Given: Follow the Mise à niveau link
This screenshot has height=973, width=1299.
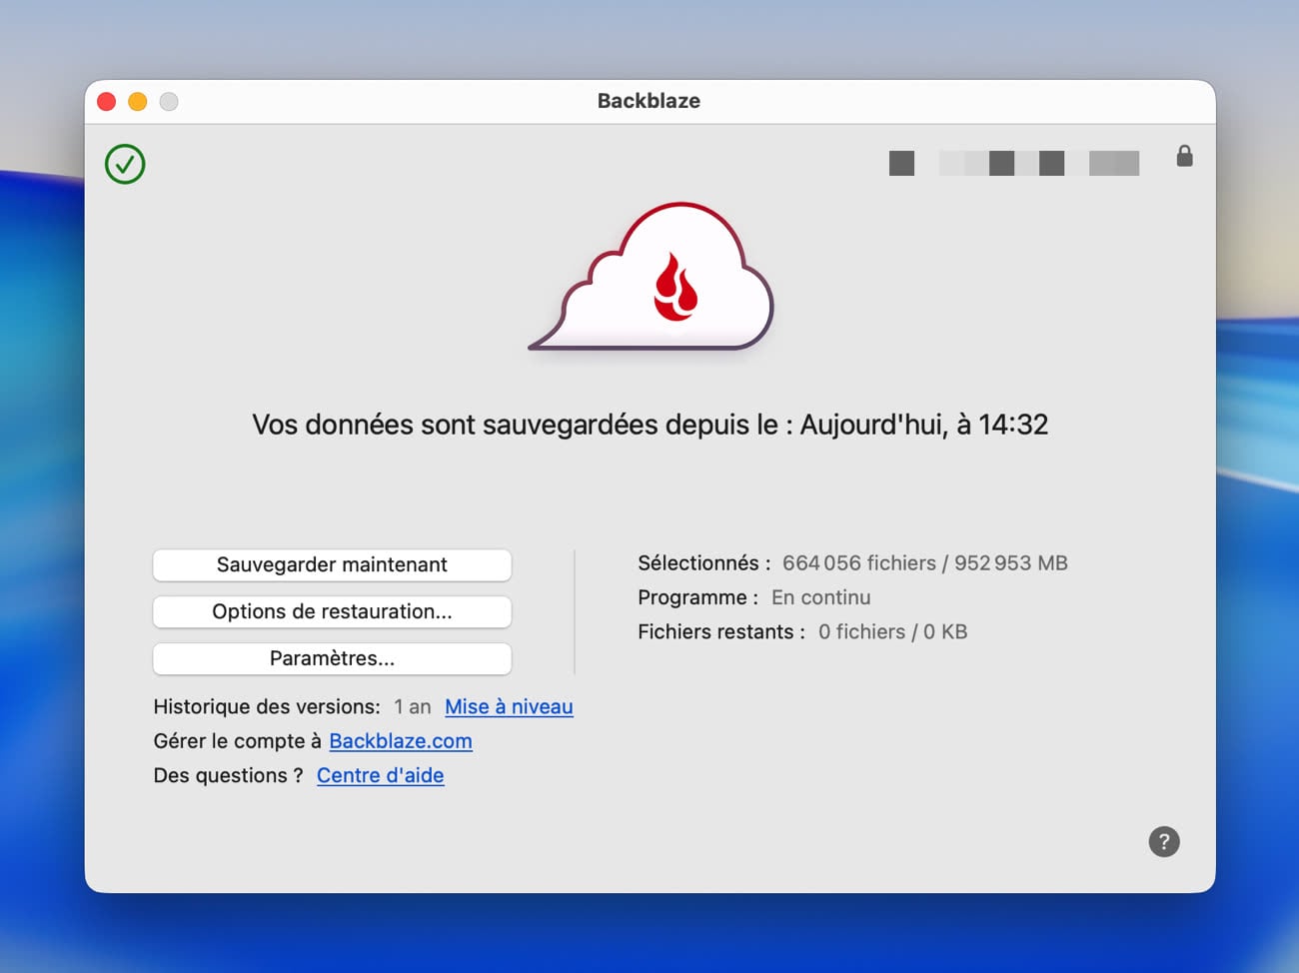Looking at the screenshot, I should pos(509,706).
